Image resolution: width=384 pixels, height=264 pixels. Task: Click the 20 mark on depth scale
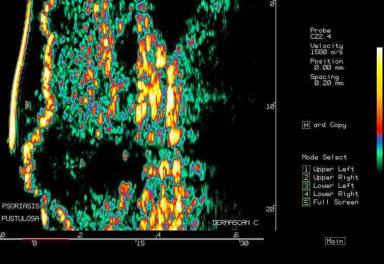pyautogui.click(x=270, y=209)
